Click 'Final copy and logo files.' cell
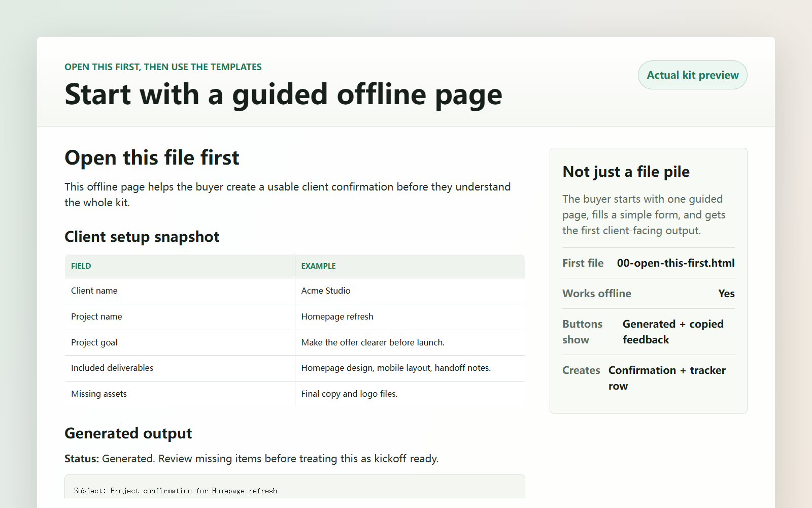This screenshot has height=508, width=812. pos(410,394)
